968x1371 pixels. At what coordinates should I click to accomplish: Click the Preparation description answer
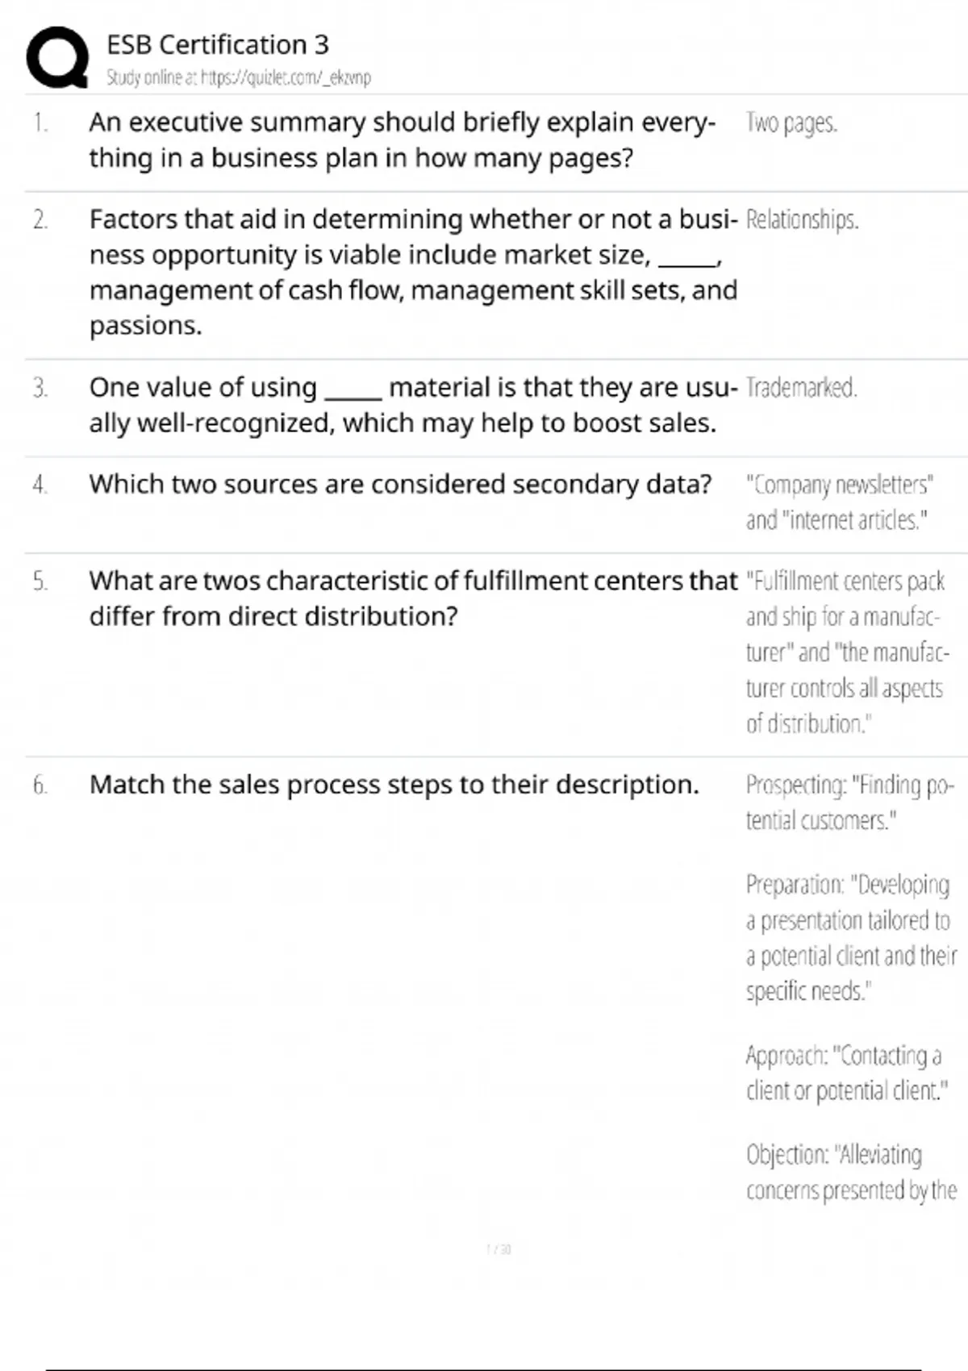(850, 938)
